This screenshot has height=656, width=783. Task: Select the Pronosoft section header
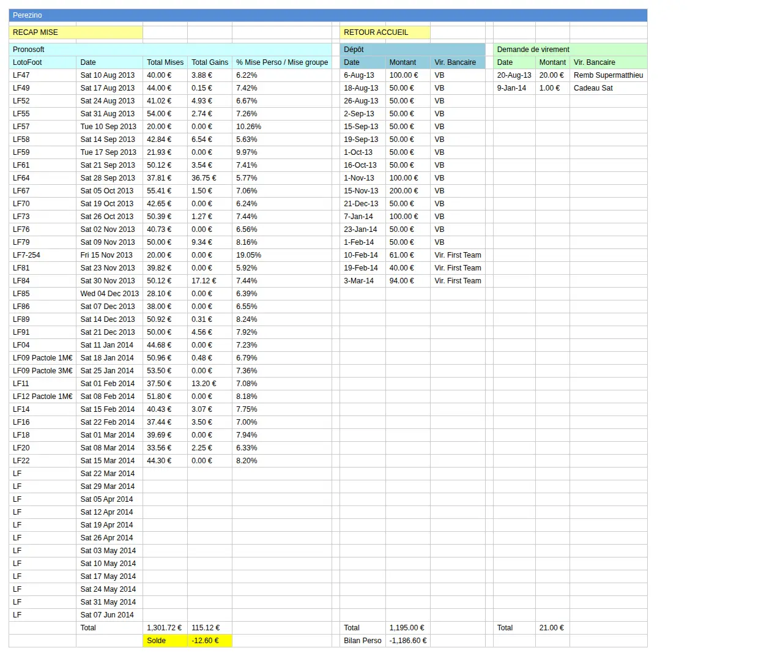170,50
